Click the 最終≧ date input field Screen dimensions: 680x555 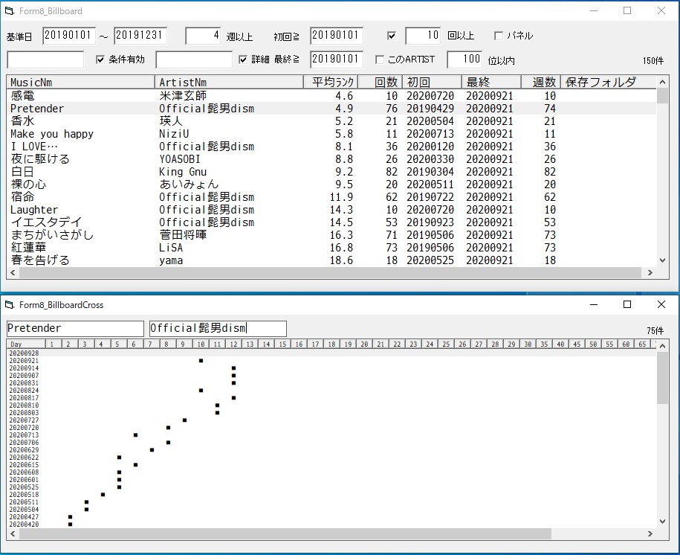click(x=337, y=59)
